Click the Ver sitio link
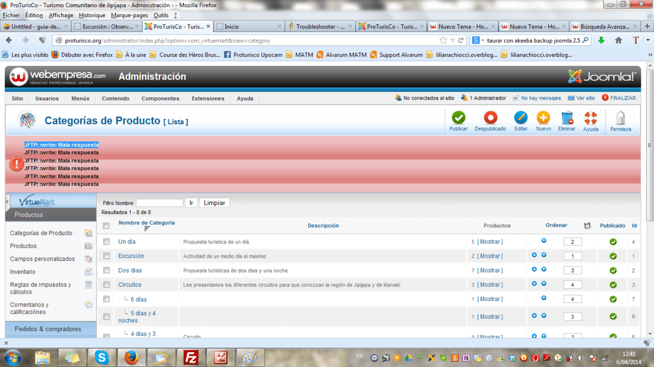The width and height of the screenshot is (654, 367). pyautogui.click(x=581, y=98)
